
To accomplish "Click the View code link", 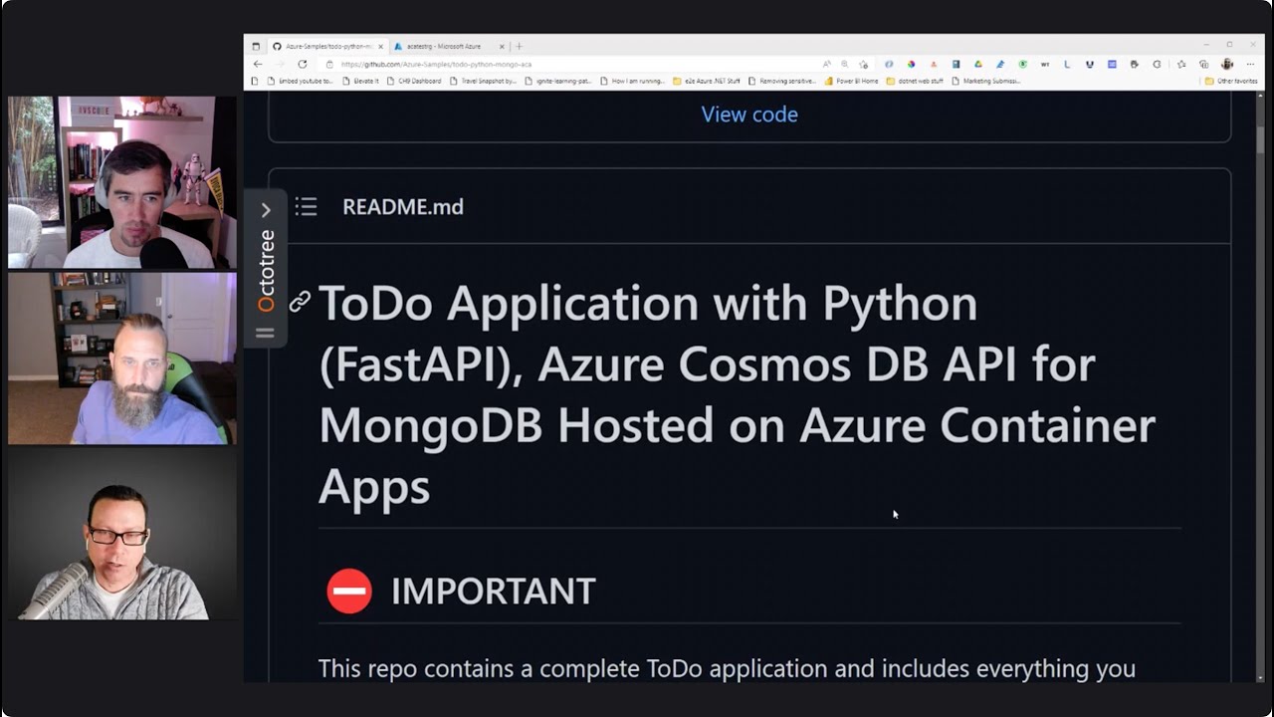I will click(x=749, y=115).
